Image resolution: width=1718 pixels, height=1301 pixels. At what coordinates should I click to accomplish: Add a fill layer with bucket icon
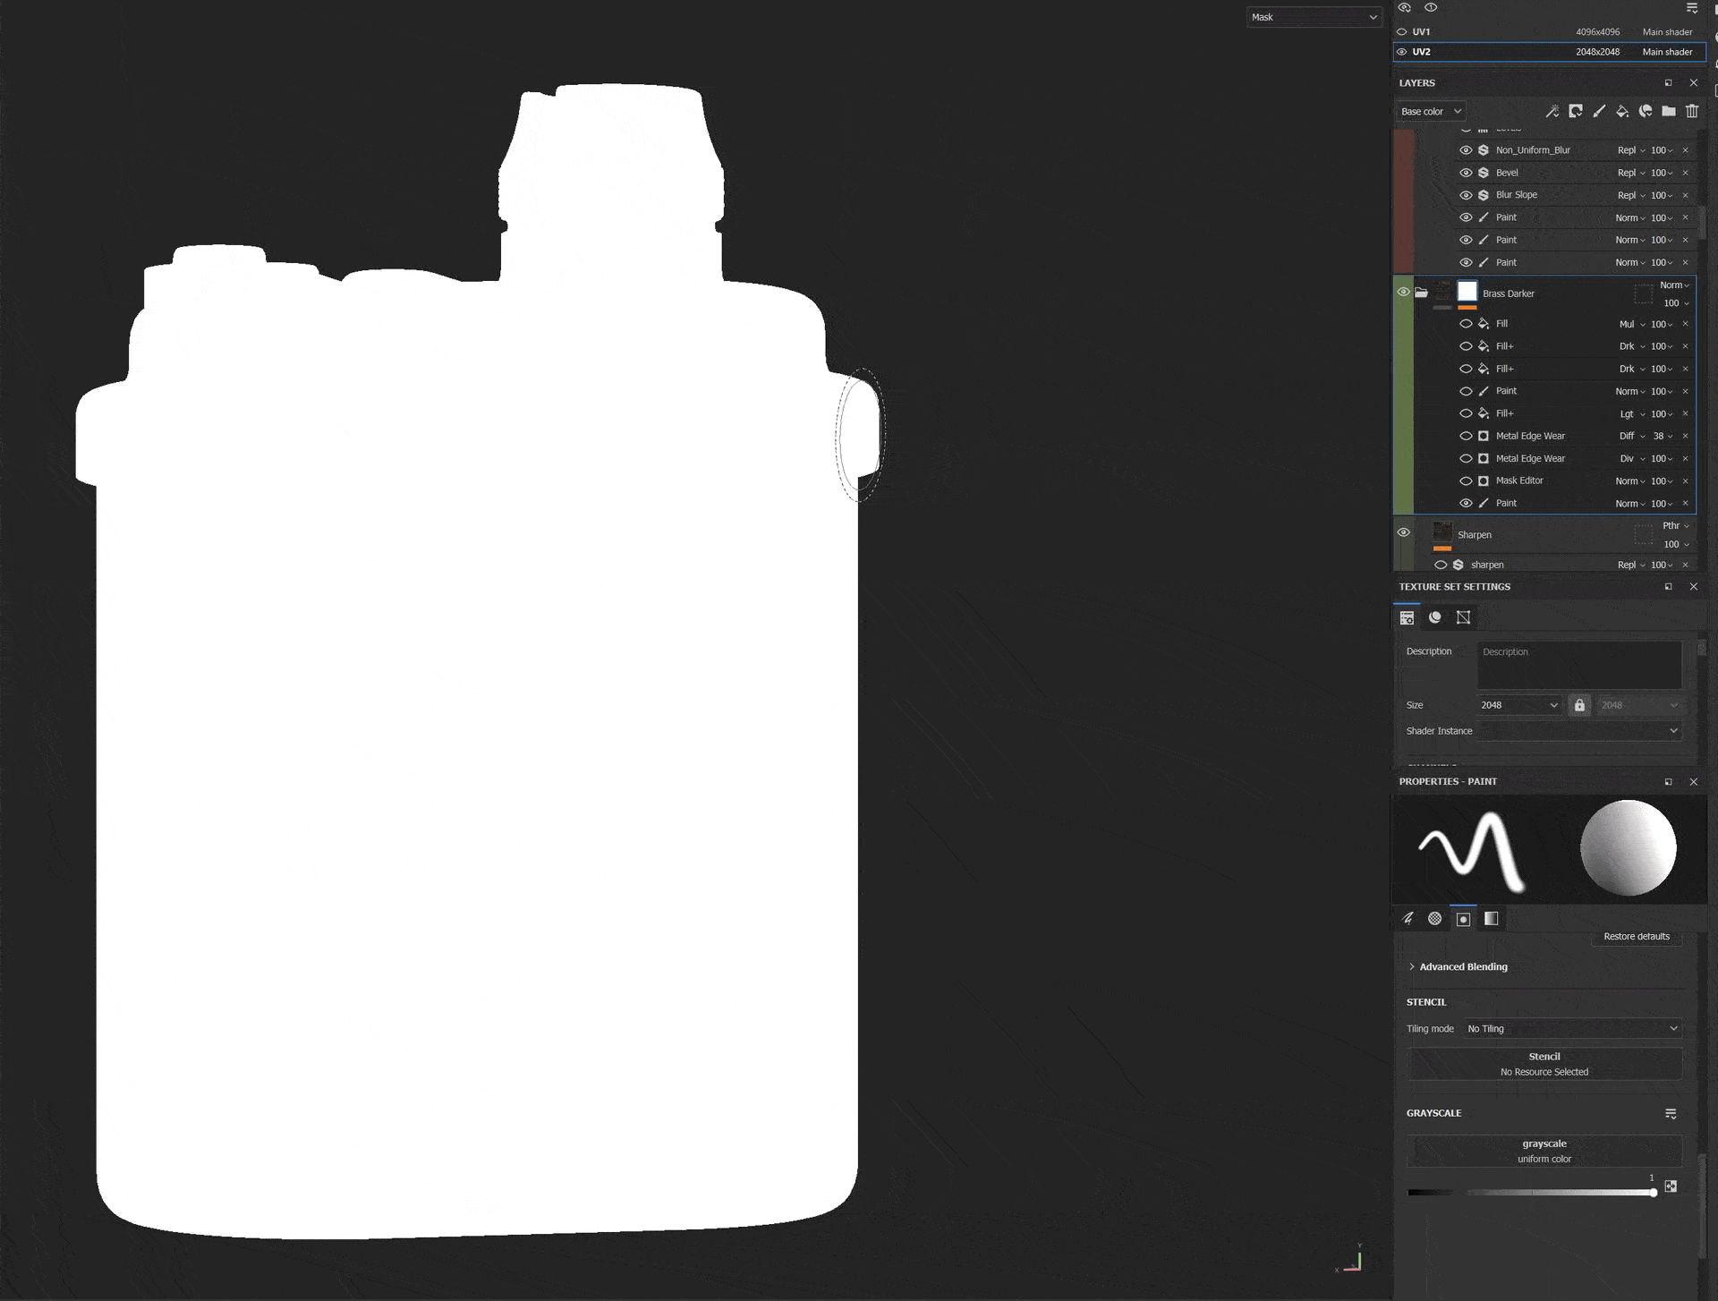click(1622, 111)
